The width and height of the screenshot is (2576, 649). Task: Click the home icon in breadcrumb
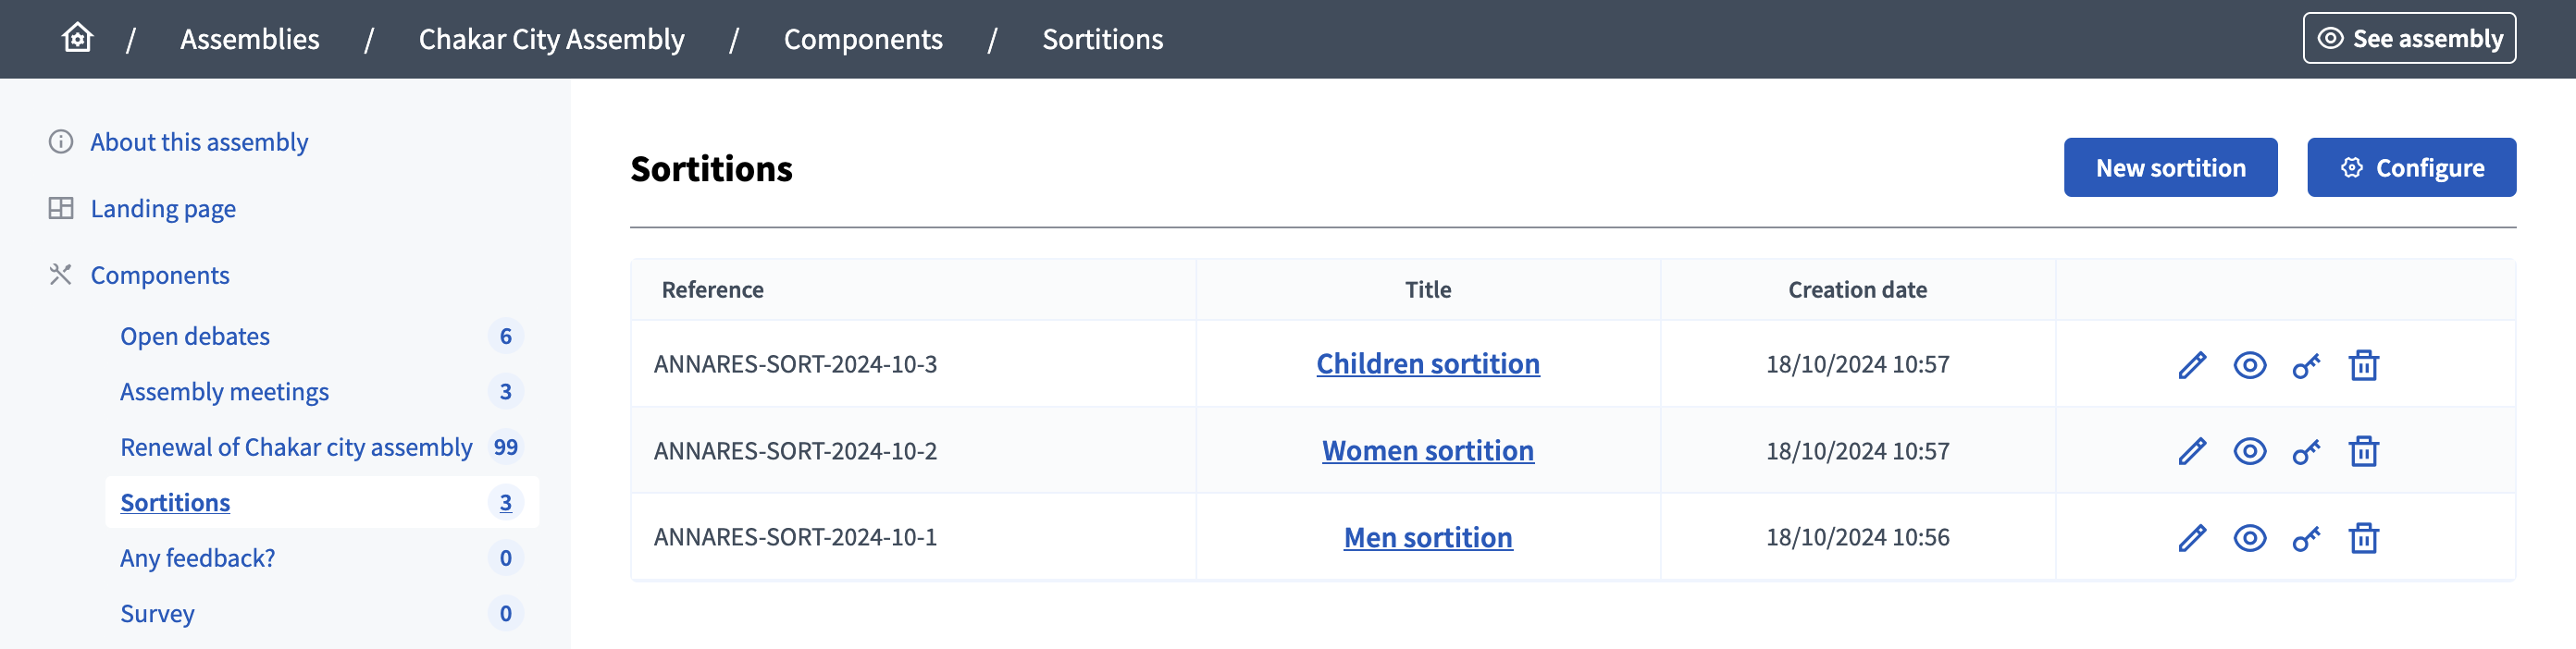77,38
